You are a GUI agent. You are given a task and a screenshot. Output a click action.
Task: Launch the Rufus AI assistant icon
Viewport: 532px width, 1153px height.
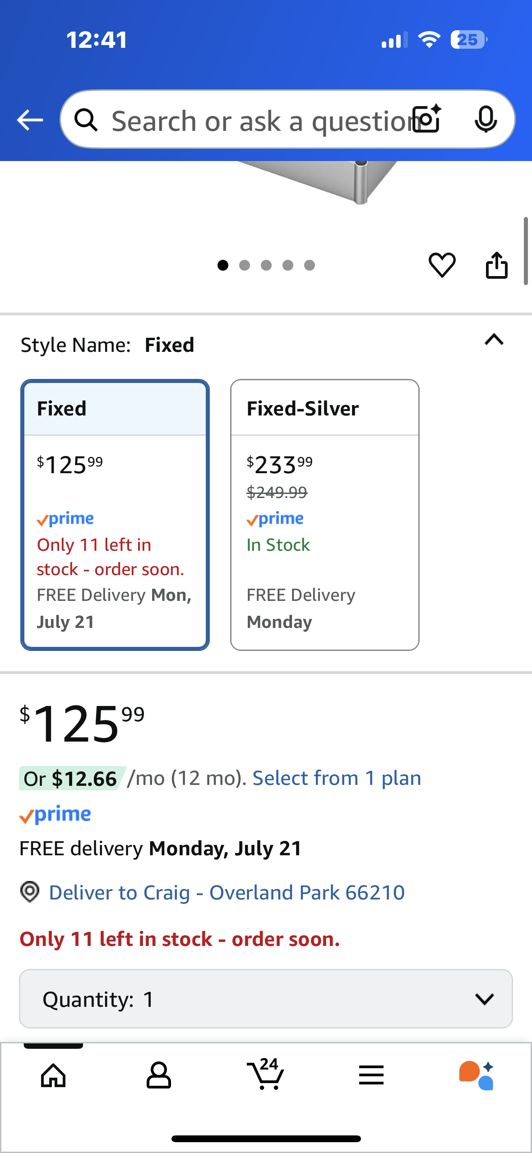click(x=476, y=1075)
